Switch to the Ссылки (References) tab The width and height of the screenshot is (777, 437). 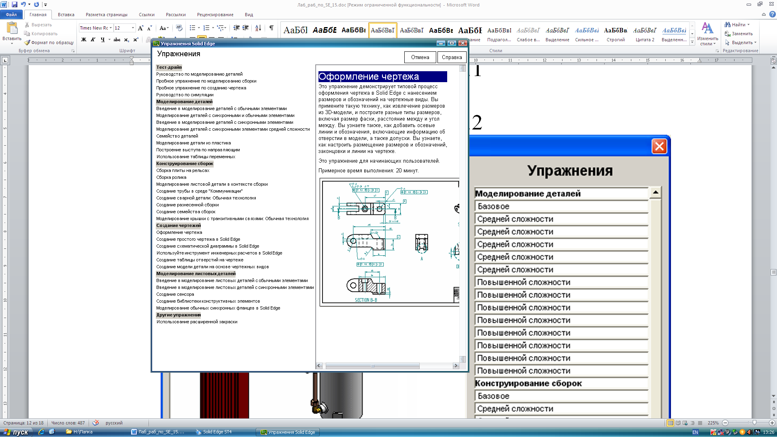pyautogui.click(x=146, y=15)
